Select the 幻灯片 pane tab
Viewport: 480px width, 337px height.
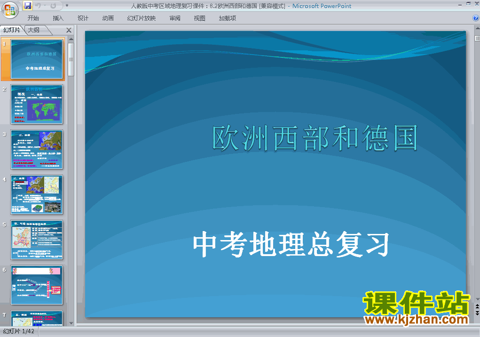click(x=12, y=30)
